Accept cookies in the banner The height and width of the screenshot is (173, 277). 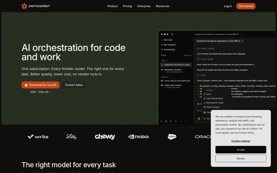coord(240,150)
